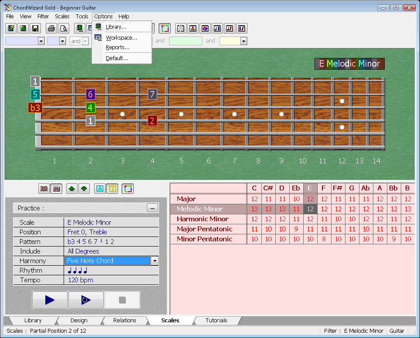Toggle rainbow color frame button below fretboard
This screenshot has width=420, height=338.
[x=128, y=189]
